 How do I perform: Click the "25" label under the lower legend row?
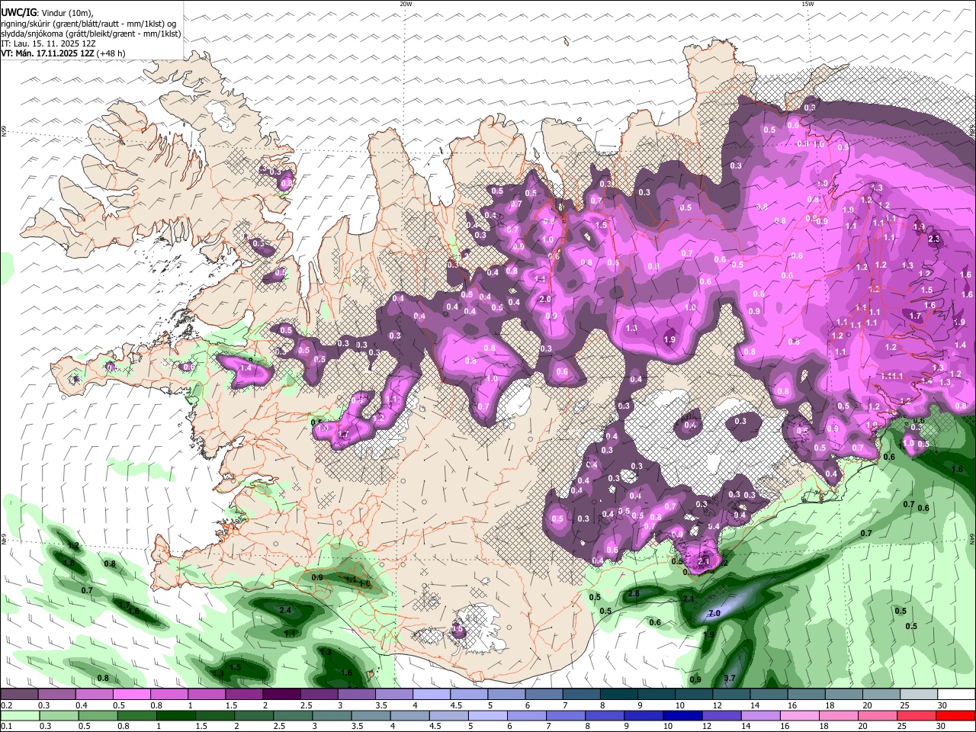[901, 727]
